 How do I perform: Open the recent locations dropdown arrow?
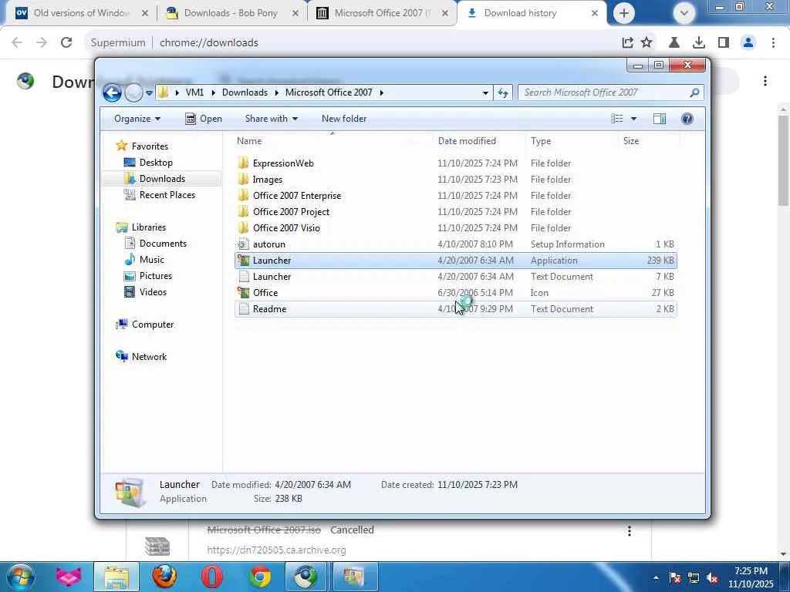point(149,93)
